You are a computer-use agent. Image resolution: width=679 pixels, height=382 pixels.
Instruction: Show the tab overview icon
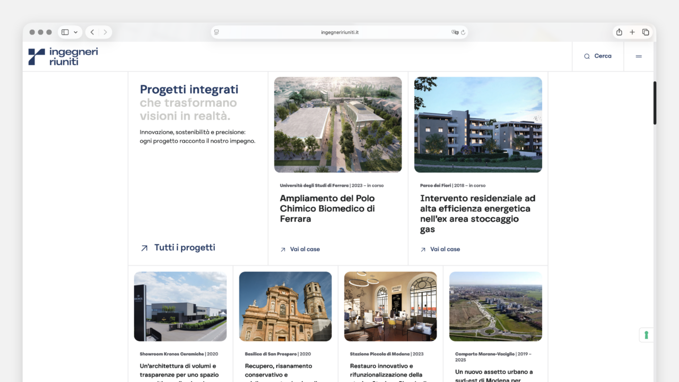(x=646, y=32)
